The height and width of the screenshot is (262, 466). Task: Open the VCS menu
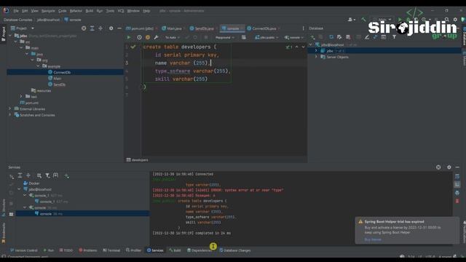[x=121, y=11]
